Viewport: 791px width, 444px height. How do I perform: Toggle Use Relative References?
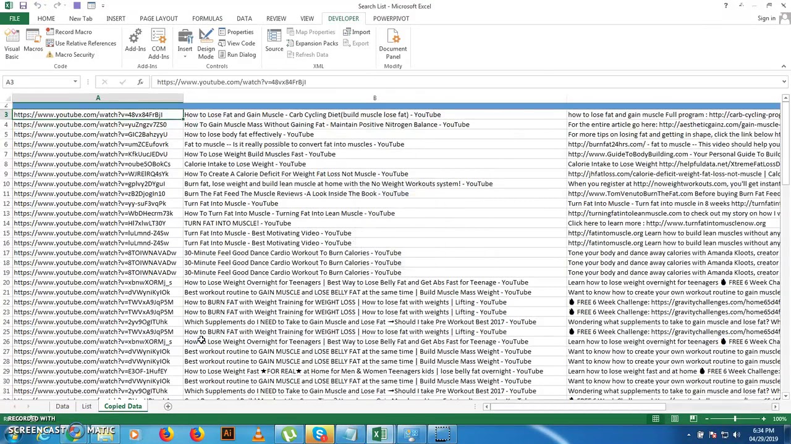pos(80,43)
